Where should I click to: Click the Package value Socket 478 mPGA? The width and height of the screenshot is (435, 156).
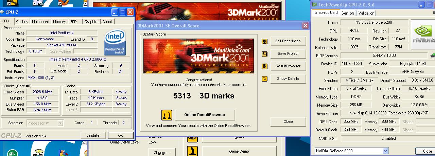pyautogui.click(x=62, y=45)
